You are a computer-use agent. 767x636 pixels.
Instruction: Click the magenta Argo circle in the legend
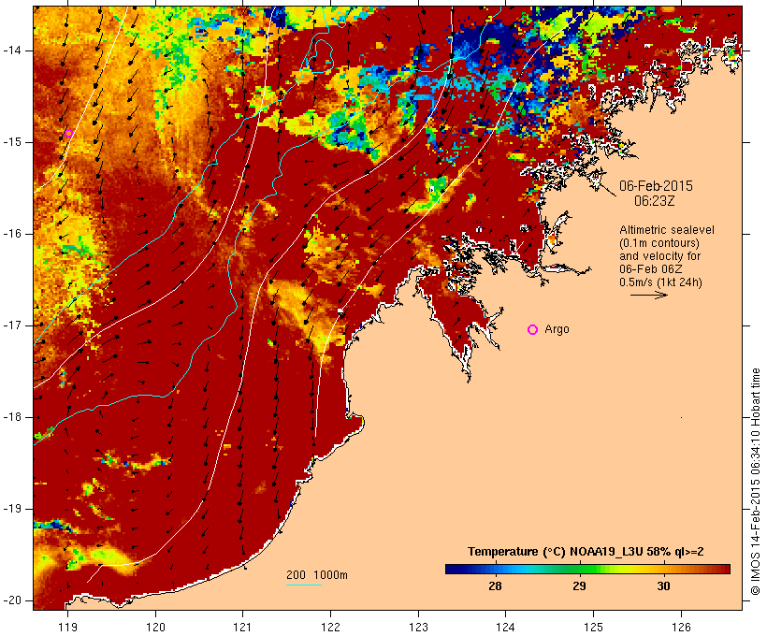[x=533, y=330]
